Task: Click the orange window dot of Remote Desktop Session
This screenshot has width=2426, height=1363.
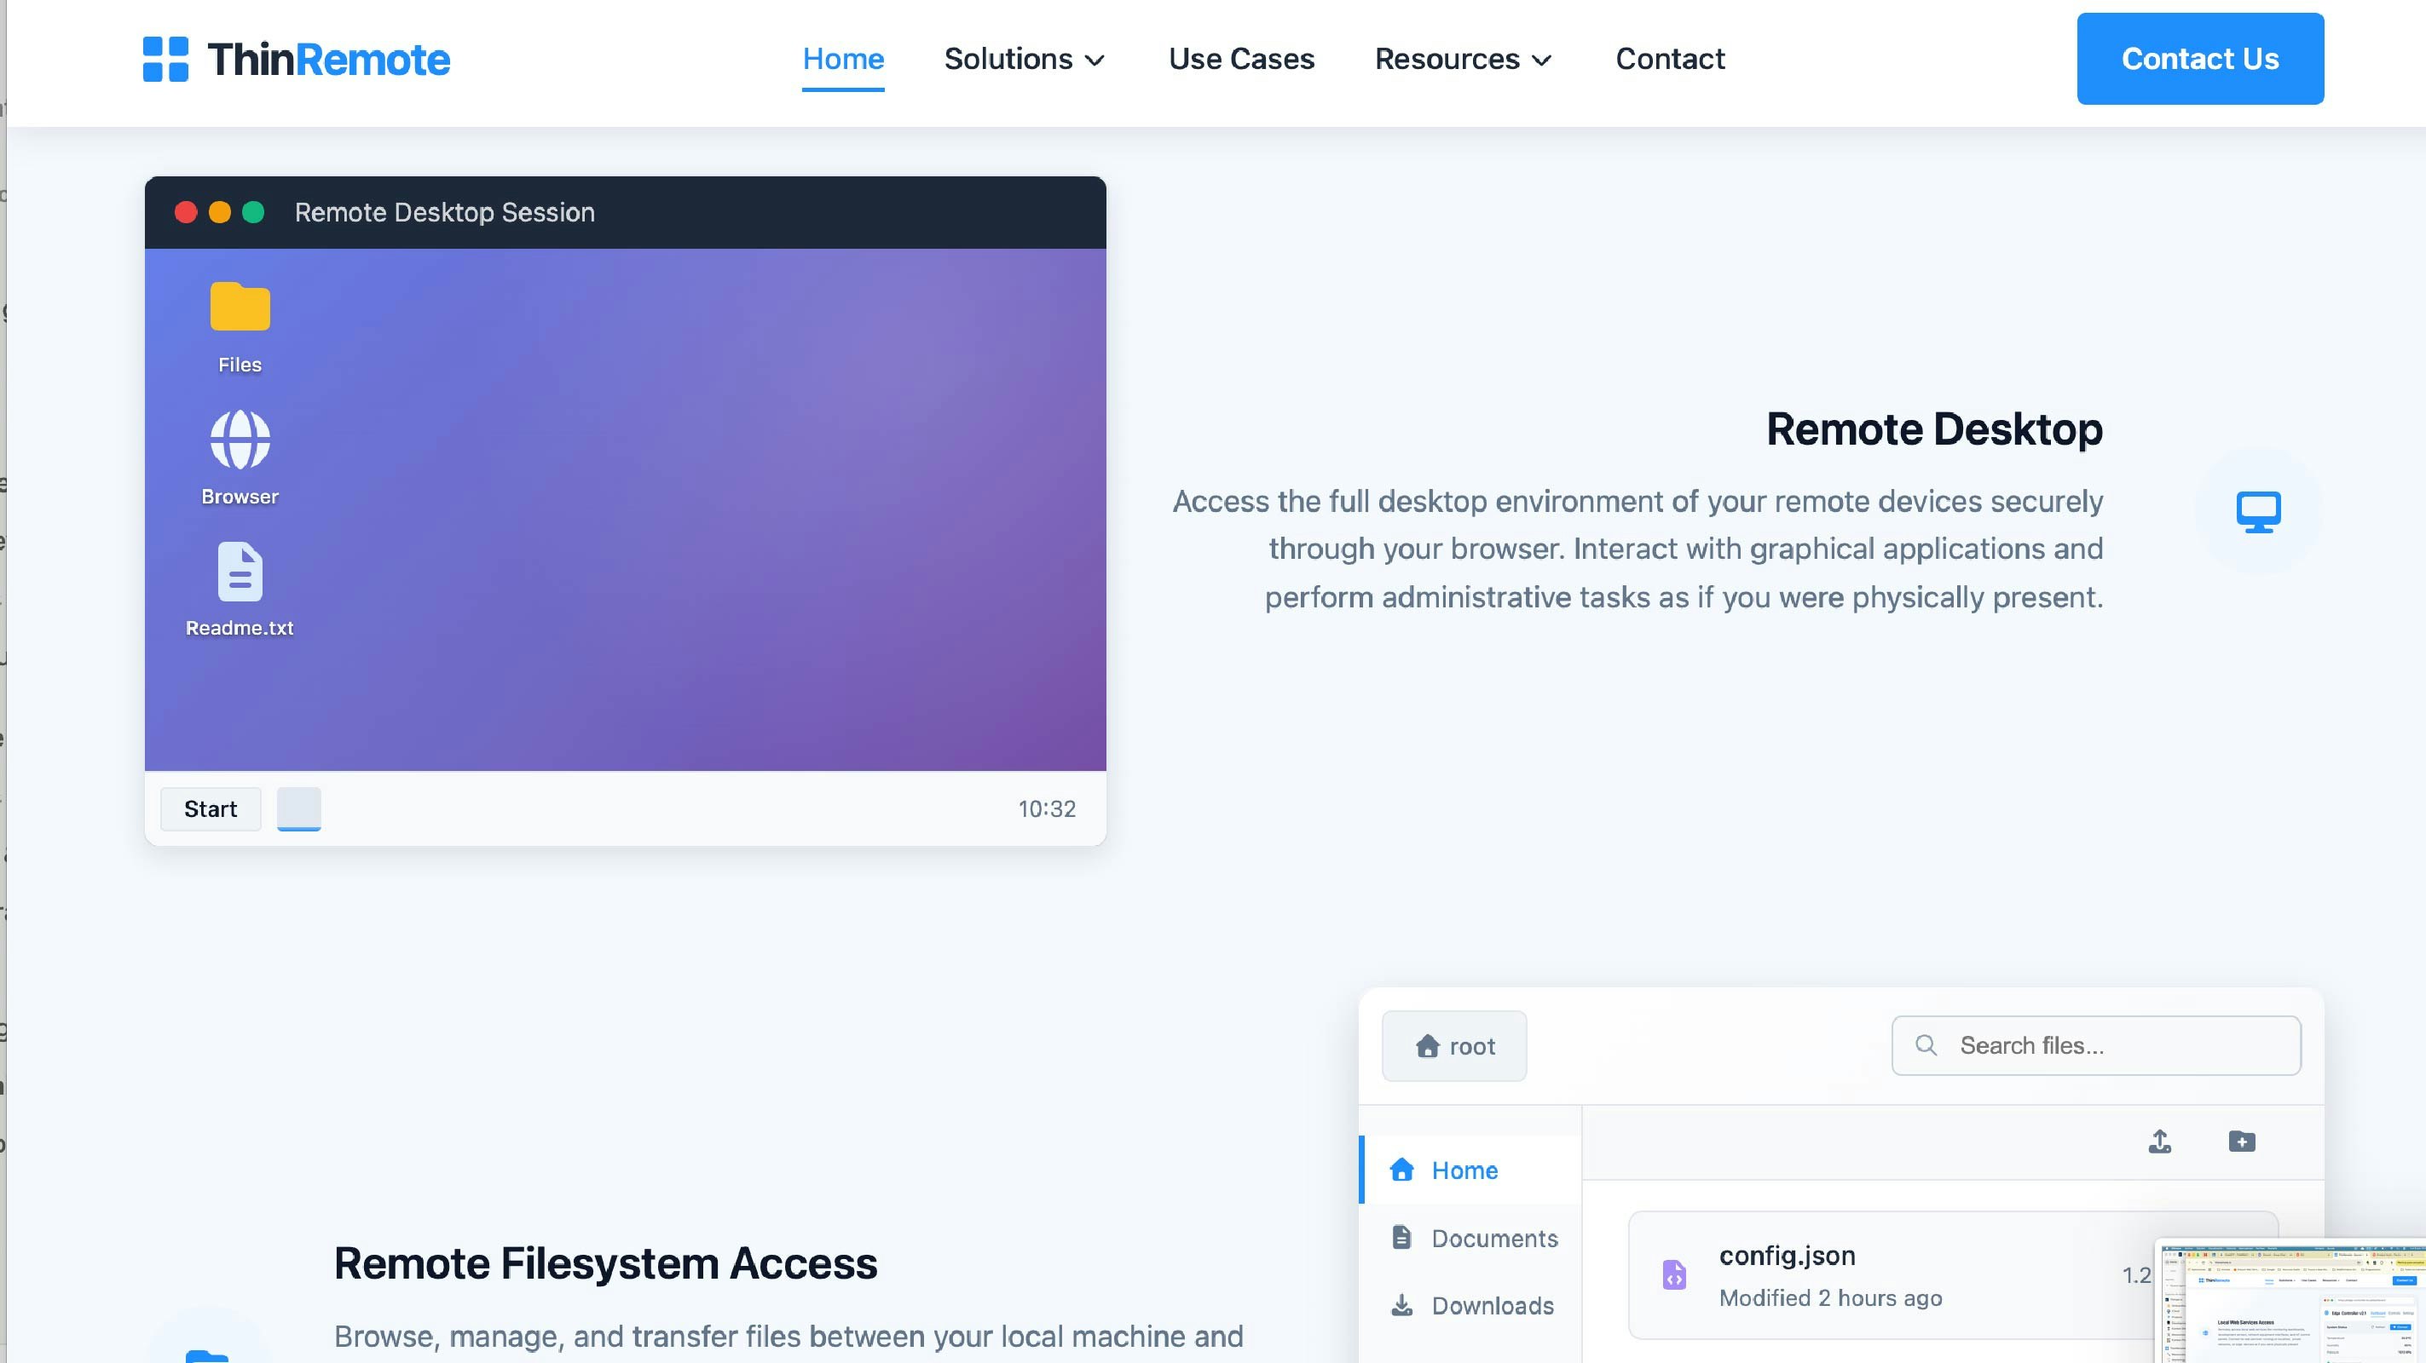Action: tap(219, 213)
